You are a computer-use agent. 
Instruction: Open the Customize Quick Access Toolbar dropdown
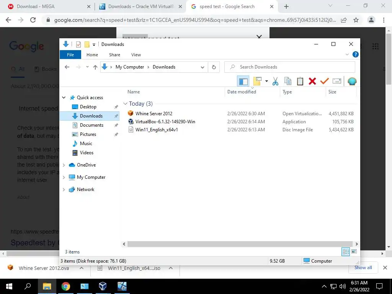coord(94,45)
